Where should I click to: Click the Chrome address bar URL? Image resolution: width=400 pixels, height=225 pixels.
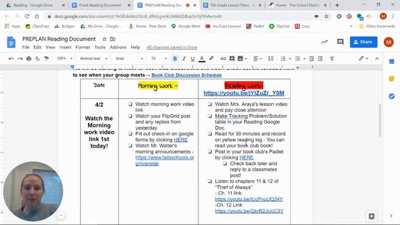137,16
